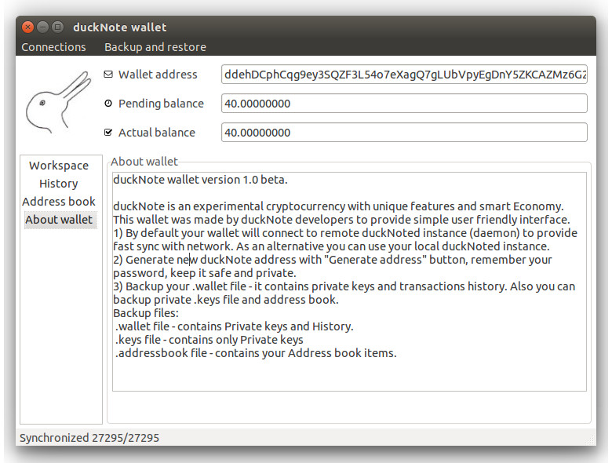Click the Actual balance value field
612x463 pixels.
404,133
